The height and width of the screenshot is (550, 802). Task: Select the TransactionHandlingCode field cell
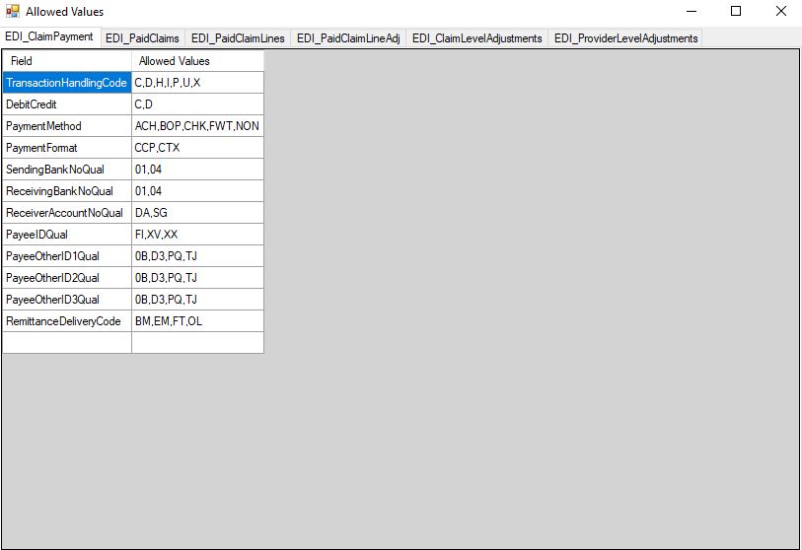[x=67, y=83]
